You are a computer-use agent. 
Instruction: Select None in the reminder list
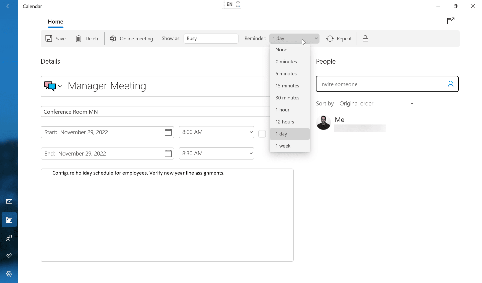pyautogui.click(x=281, y=50)
